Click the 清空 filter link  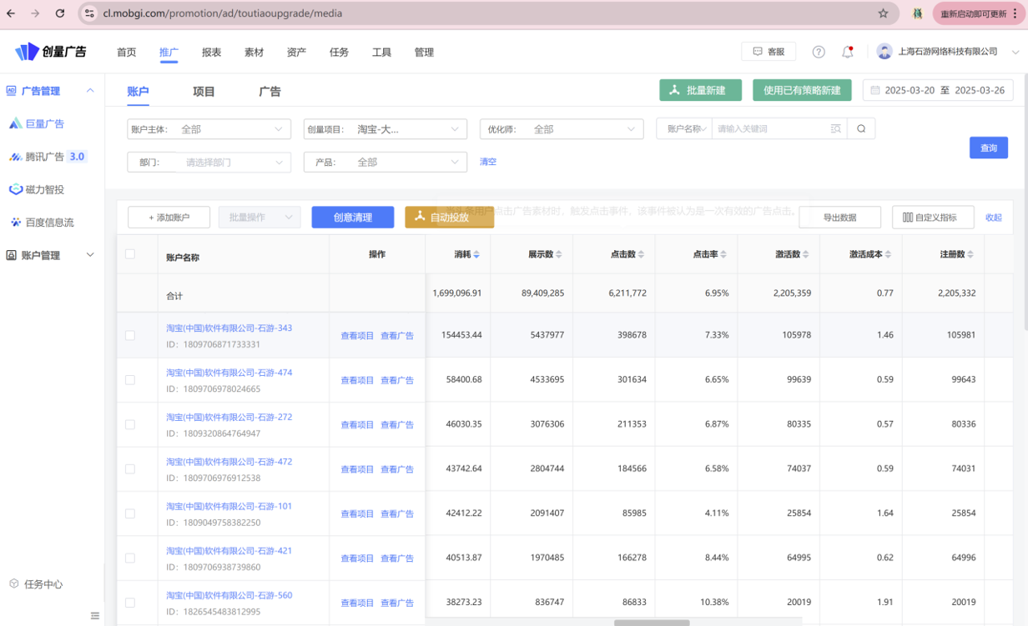pos(488,162)
